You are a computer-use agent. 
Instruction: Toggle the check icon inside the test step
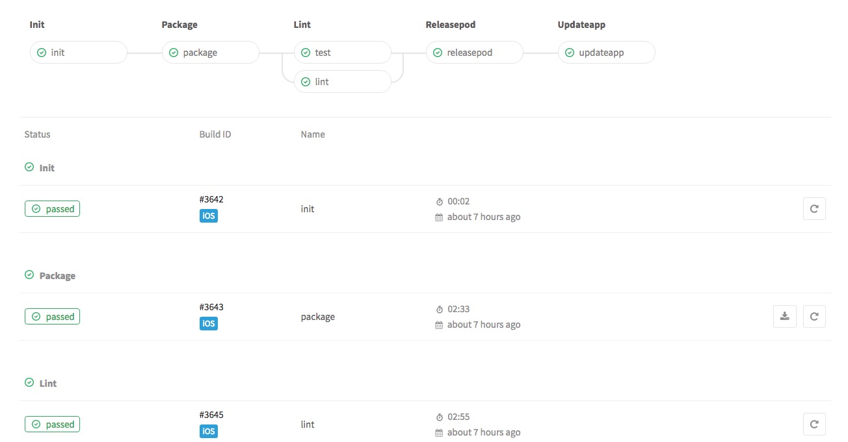click(305, 53)
